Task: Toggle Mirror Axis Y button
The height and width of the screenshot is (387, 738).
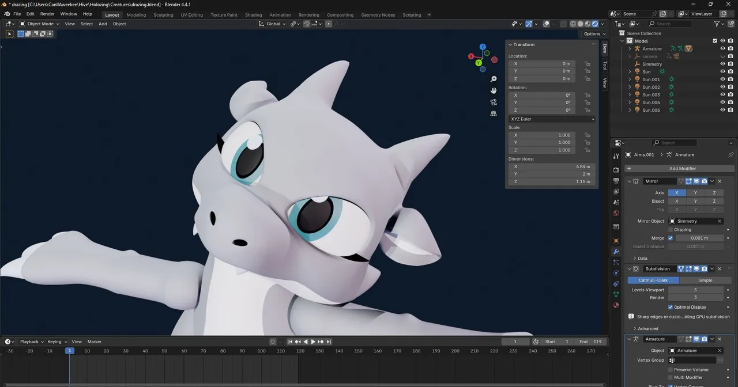Action: (695, 193)
